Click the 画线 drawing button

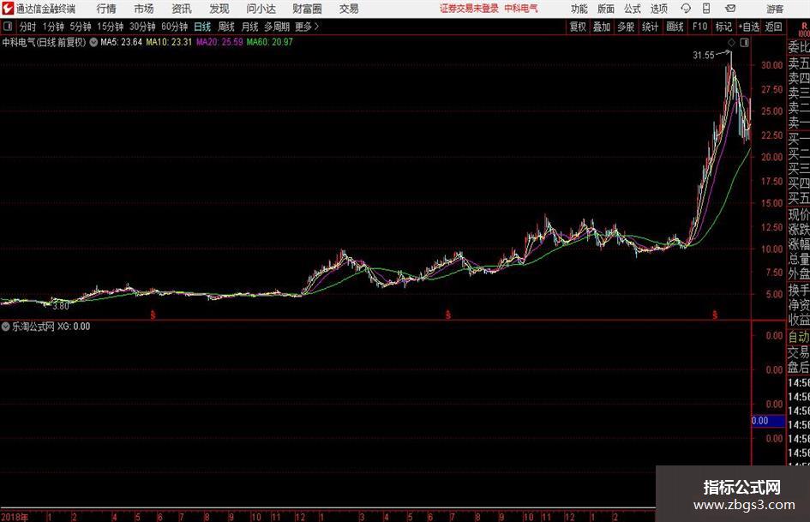tap(675, 27)
